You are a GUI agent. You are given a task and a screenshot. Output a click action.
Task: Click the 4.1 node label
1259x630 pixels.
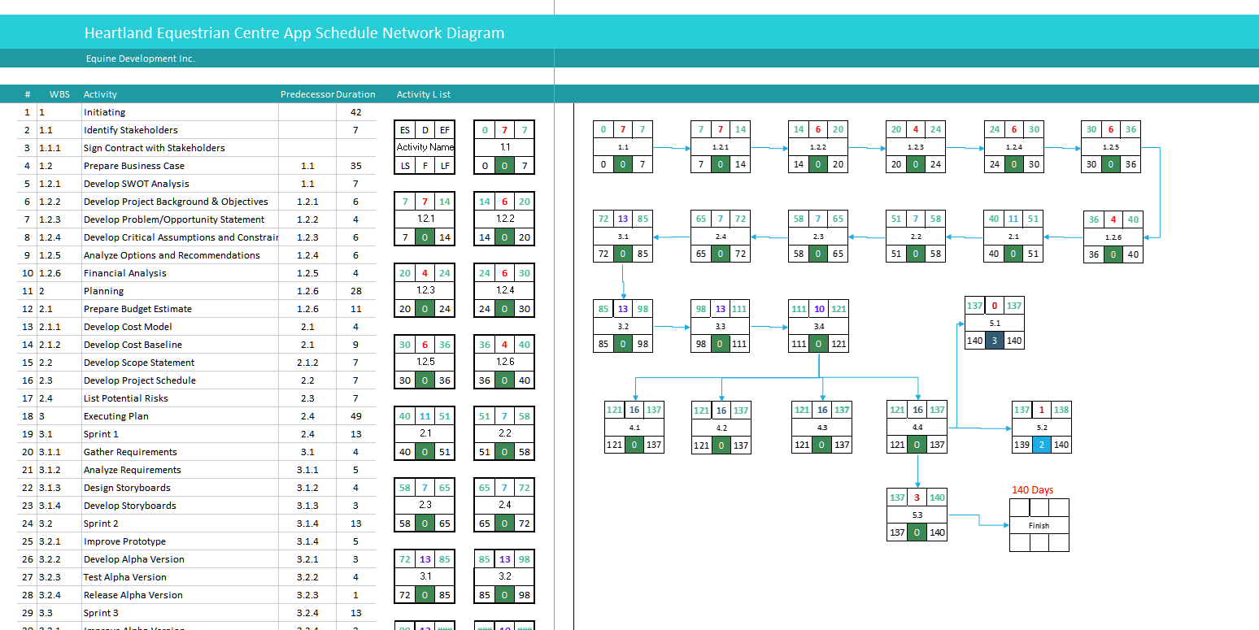tap(634, 428)
